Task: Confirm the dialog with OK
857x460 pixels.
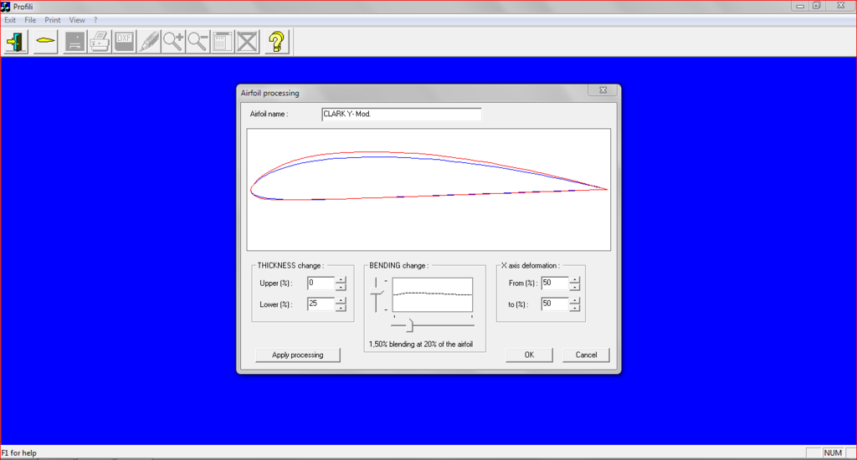Action: [529, 355]
